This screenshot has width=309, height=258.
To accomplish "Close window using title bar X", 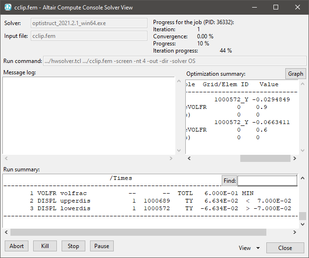I will [x=297, y=8].
